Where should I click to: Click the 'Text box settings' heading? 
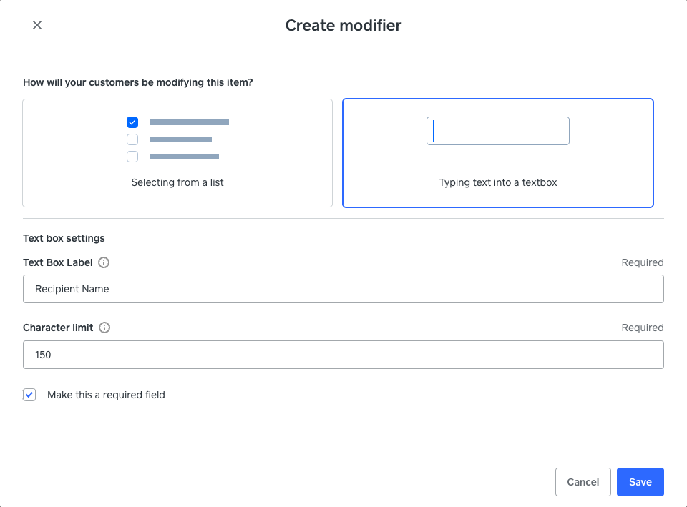click(64, 238)
